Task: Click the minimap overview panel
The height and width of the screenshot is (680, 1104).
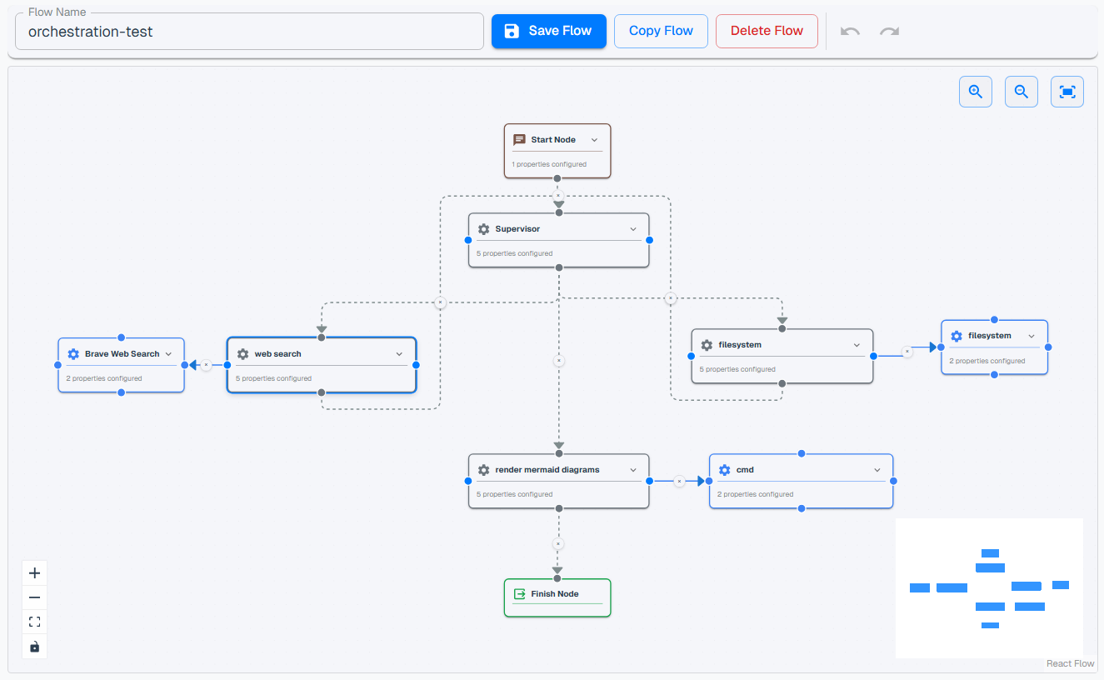Action: click(989, 588)
